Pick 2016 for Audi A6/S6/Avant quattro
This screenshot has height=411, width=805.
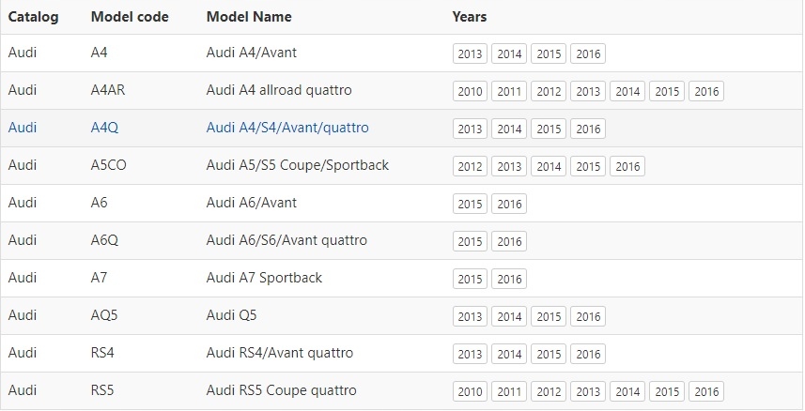509,242
